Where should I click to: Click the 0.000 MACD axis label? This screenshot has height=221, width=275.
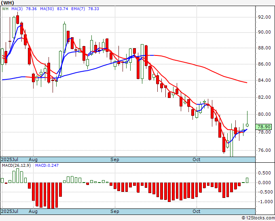coord(264,183)
